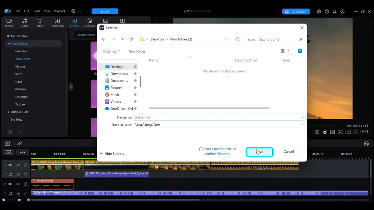Screen dimensions: 374x210
Task: Check Don't prompt me to confirm filename
Action: click(201, 149)
